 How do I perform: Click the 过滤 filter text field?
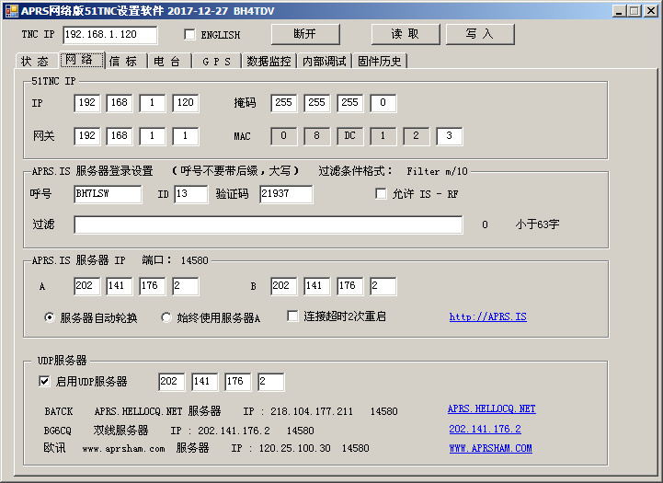[268, 225]
